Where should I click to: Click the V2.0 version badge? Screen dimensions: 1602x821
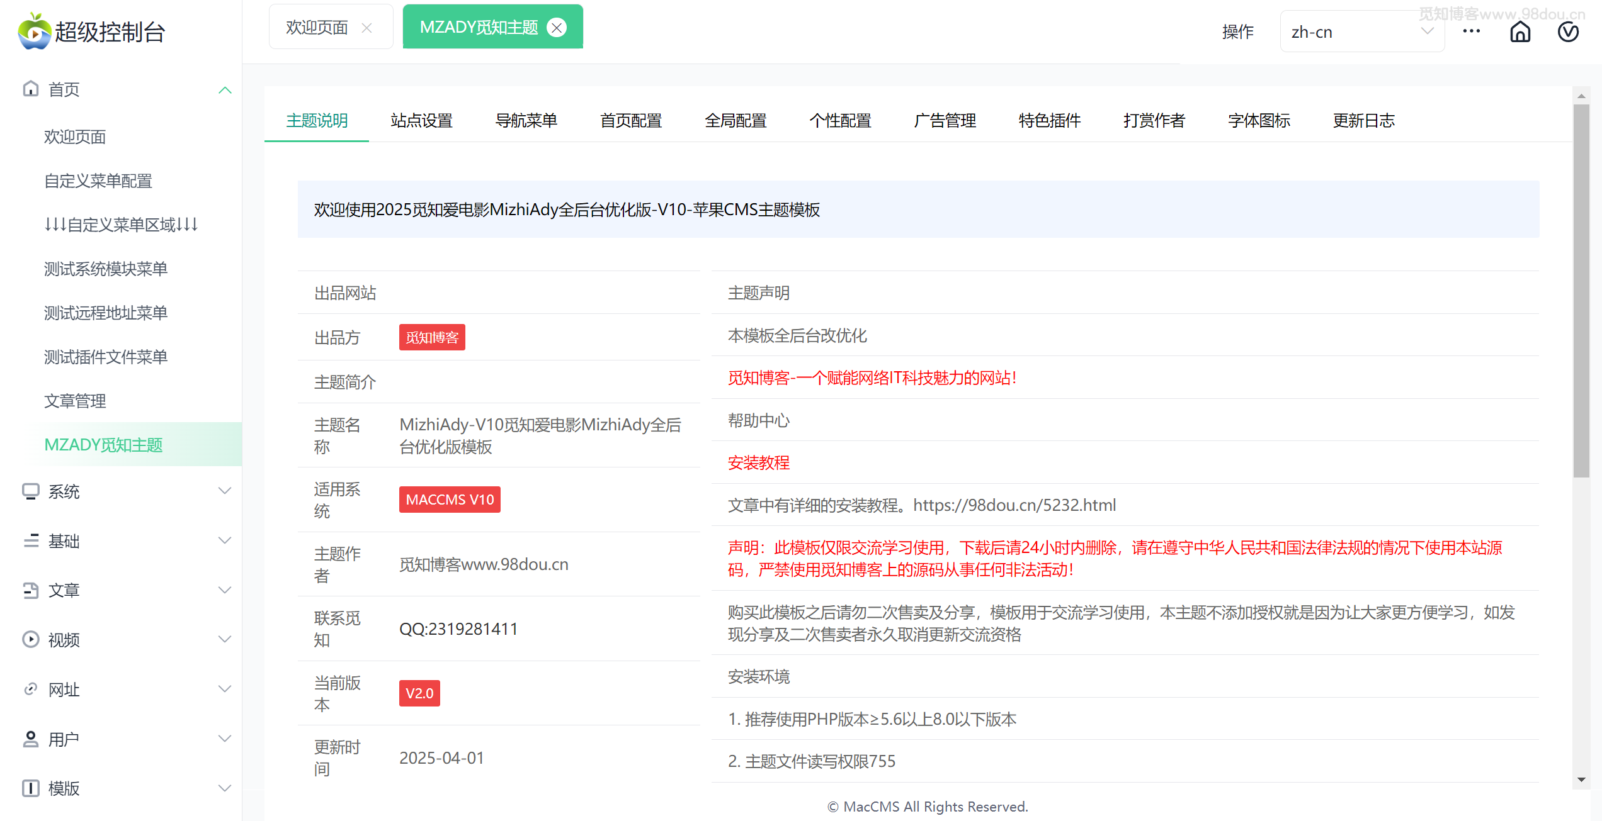[x=419, y=693]
